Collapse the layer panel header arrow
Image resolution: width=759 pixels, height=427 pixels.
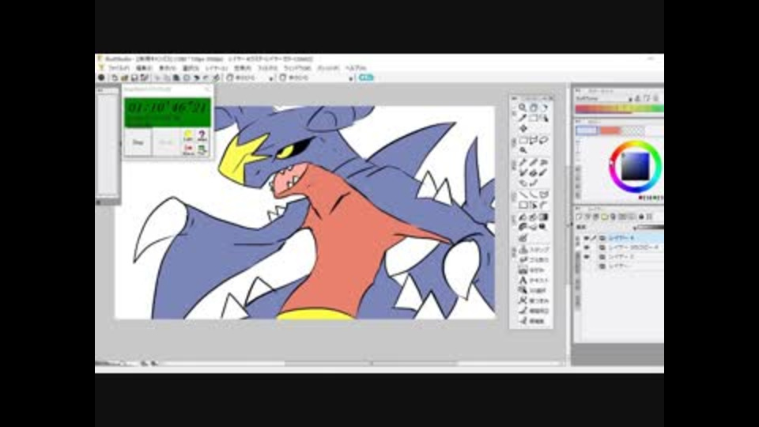pyautogui.click(x=578, y=209)
